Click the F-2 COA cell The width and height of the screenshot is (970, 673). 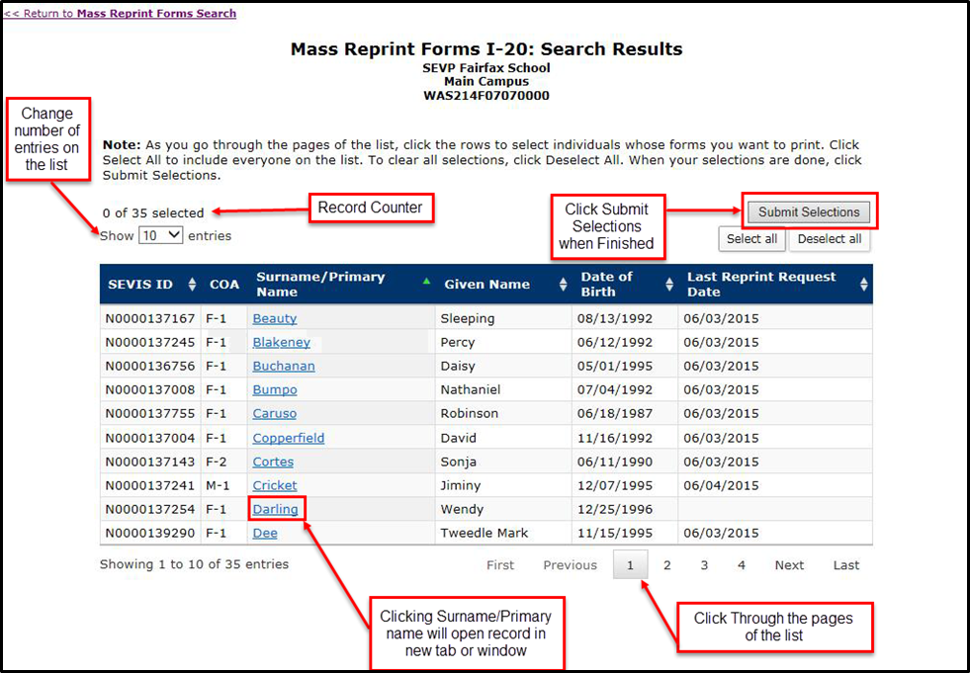click(223, 462)
